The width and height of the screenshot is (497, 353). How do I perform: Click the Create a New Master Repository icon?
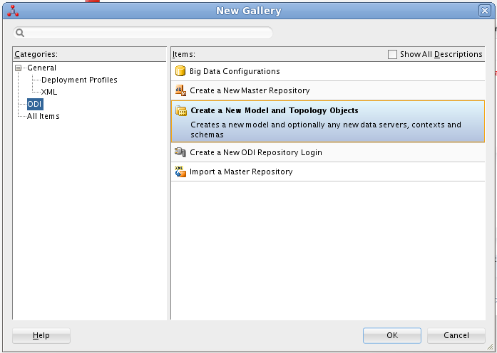point(180,90)
